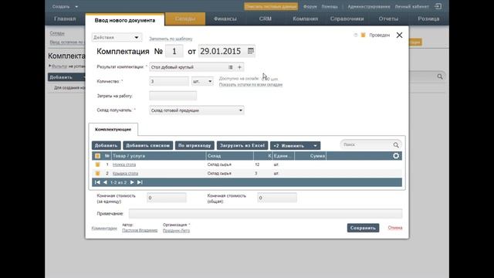Open the Действия dropdown
This screenshot has width=494, height=278.
click(x=117, y=37)
